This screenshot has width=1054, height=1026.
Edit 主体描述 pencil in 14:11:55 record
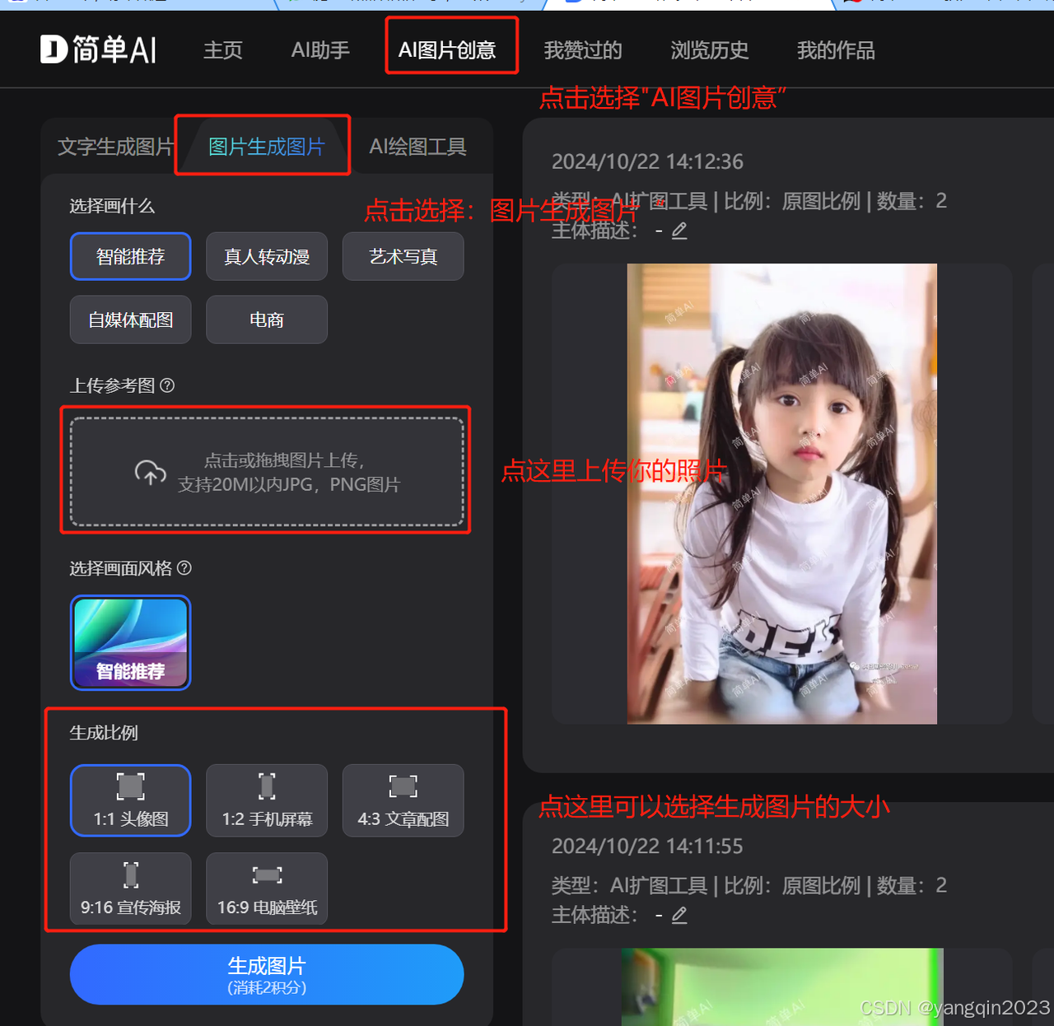[x=679, y=915]
